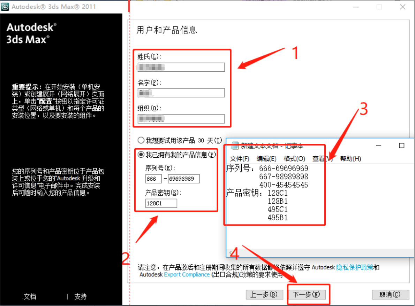Select the 我已拥有我的产品信息 radio button
The image size is (415, 306).
(141, 154)
